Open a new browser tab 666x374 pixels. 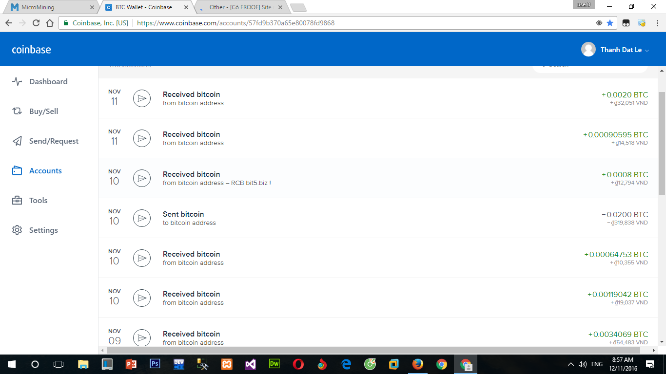pyautogui.click(x=298, y=8)
